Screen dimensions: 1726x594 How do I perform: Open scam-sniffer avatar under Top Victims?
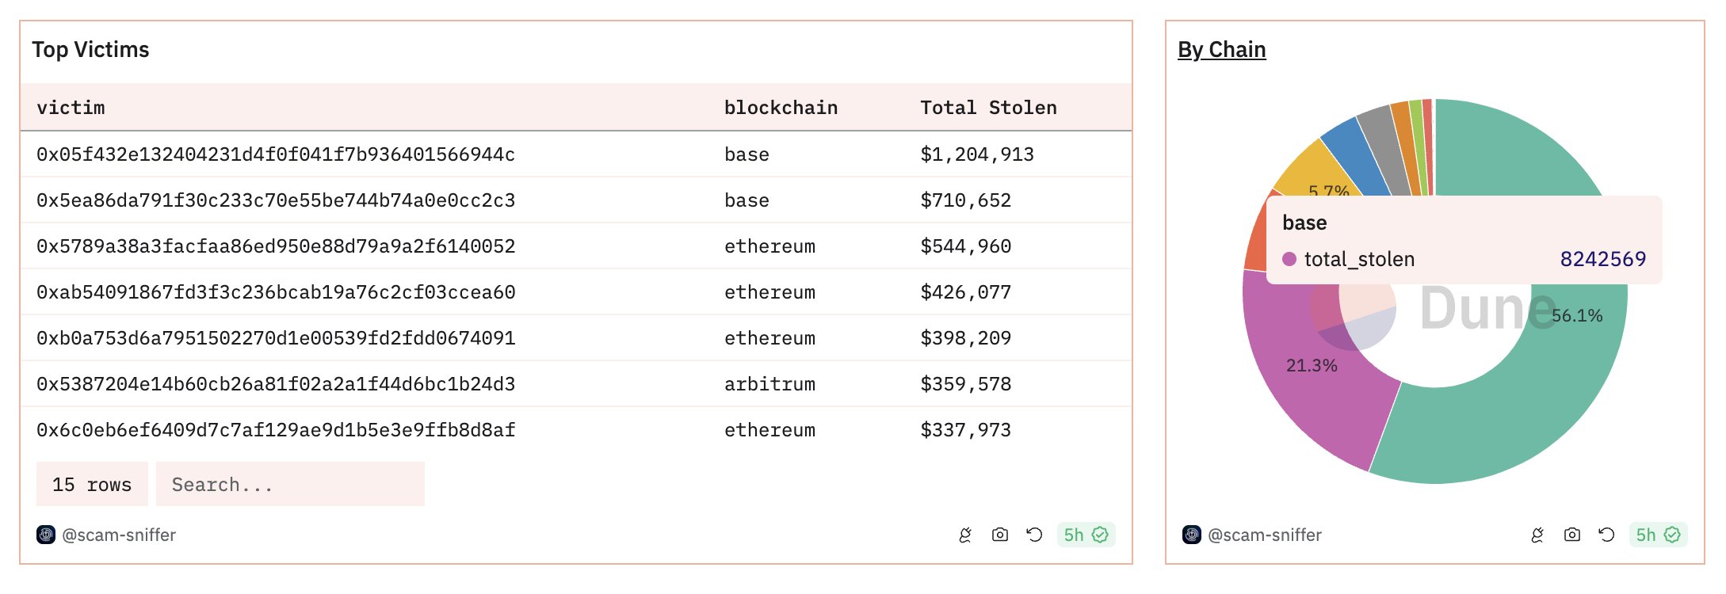click(x=46, y=535)
